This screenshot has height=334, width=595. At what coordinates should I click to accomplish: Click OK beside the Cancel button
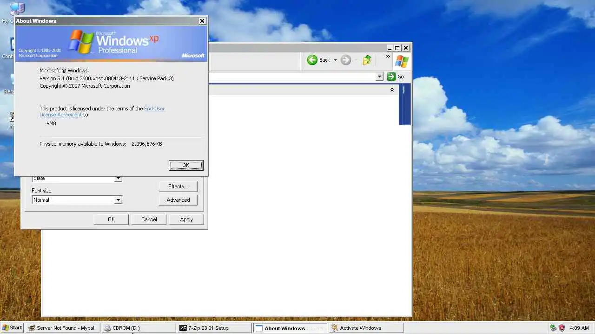pos(111,219)
